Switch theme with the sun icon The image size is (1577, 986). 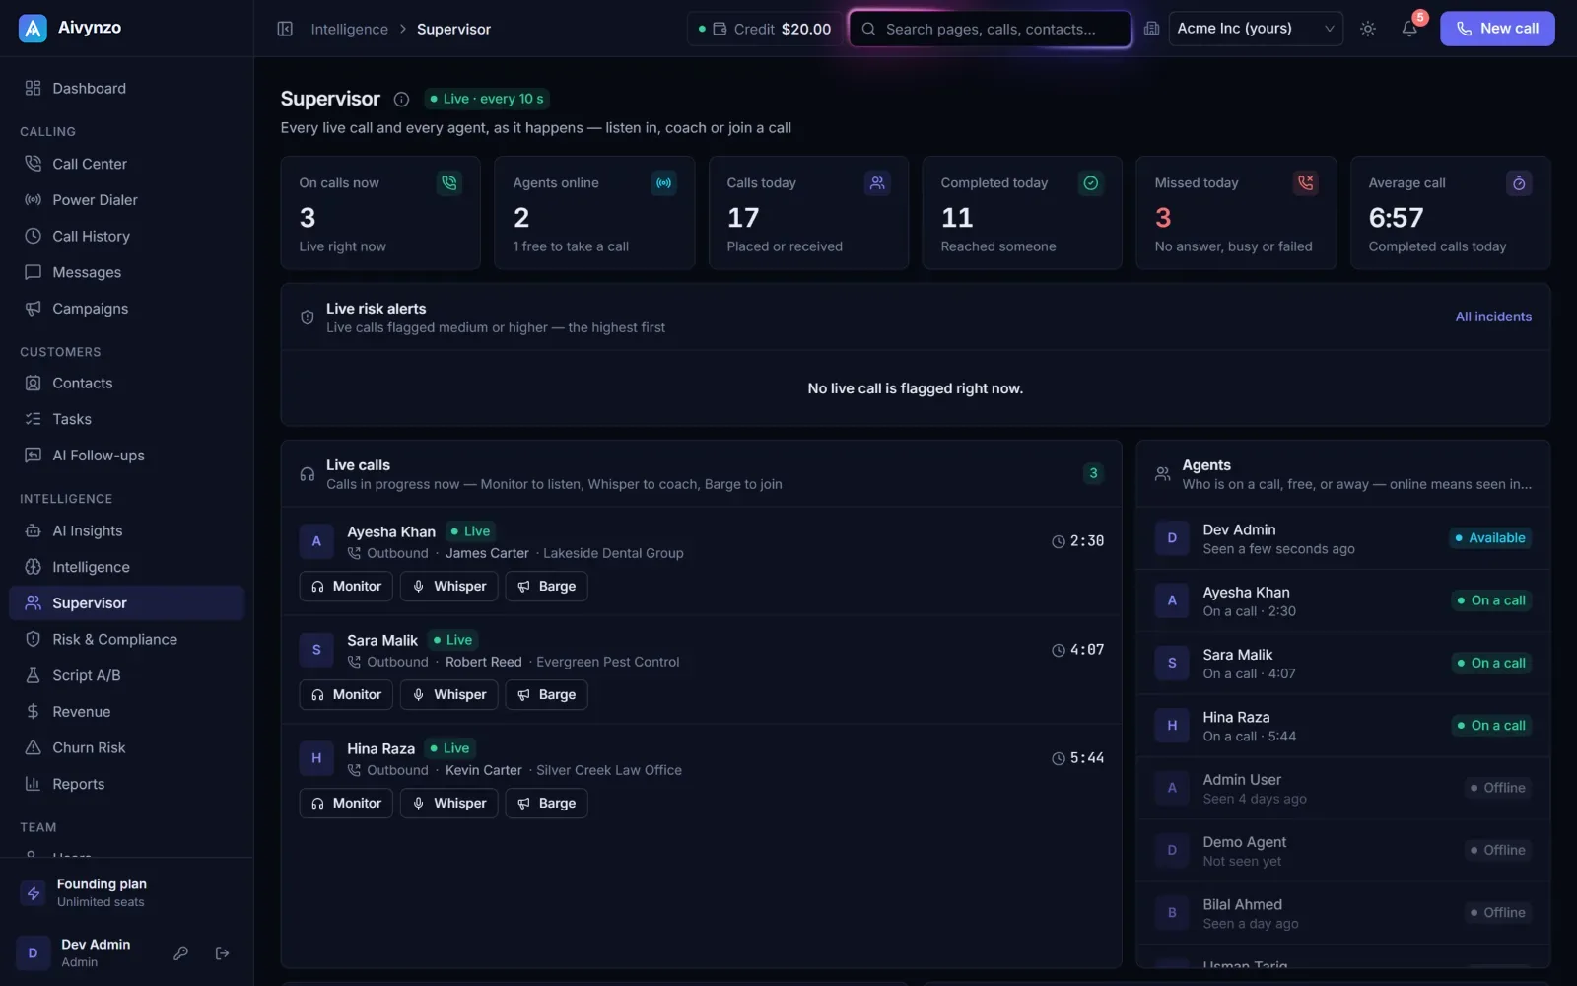tap(1368, 29)
